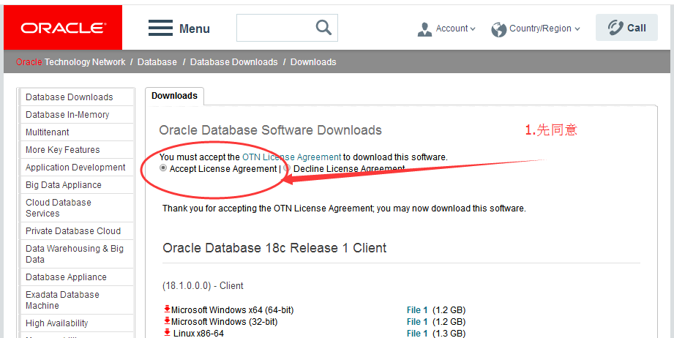Open the hamburger Menu icon

click(x=160, y=28)
